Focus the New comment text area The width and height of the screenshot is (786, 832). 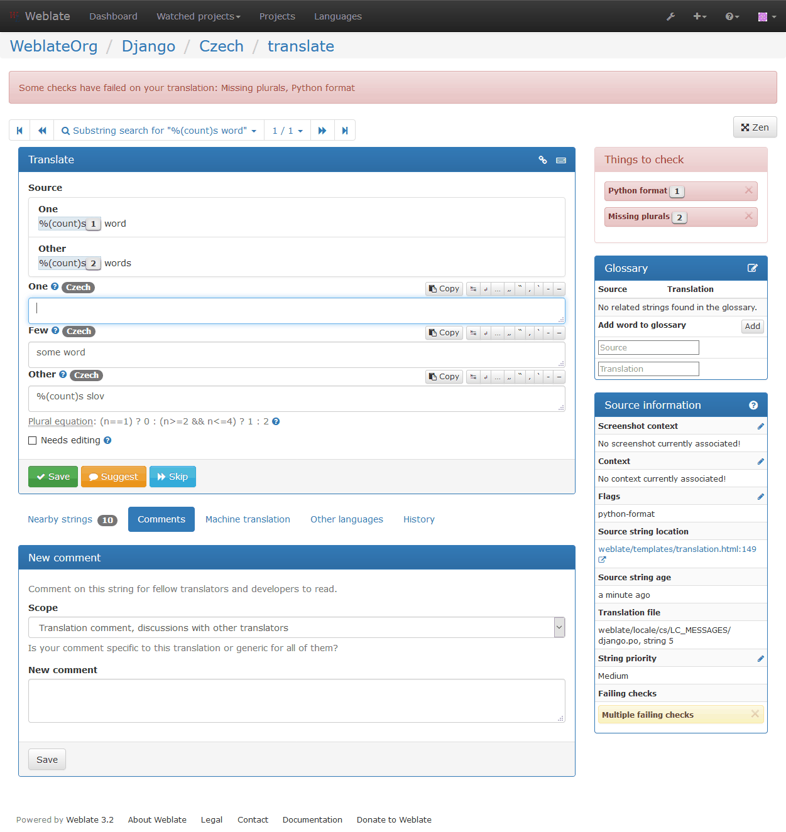297,701
